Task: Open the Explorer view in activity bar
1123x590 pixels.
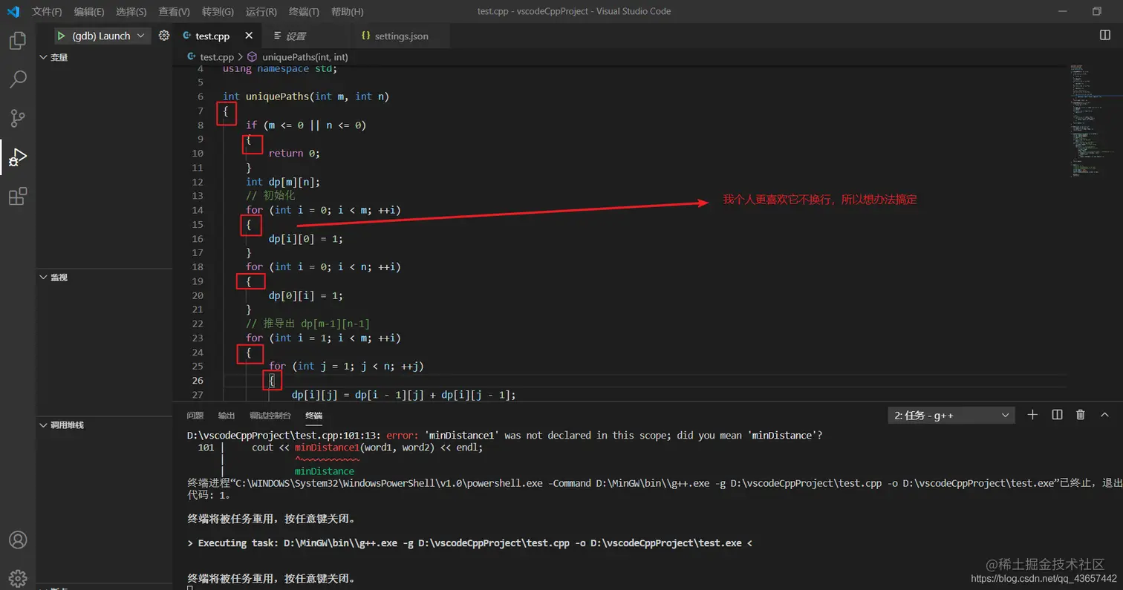Action: [18, 41]
